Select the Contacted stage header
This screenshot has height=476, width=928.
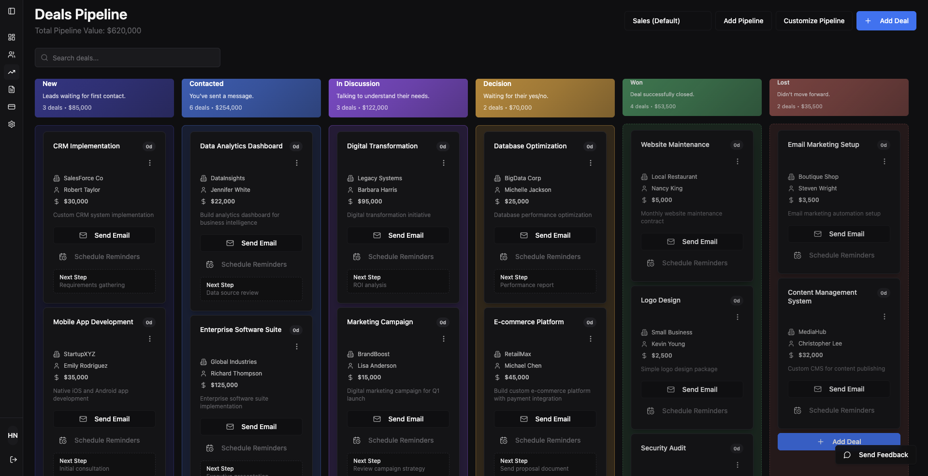pyautogui.click(x=251, y=98)
